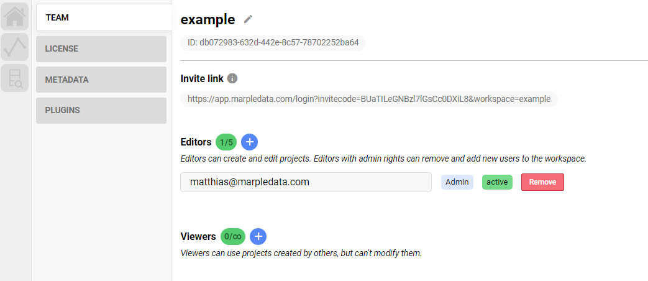Image resolution: width=648 pixels, height=281 pixels.
Task: Open the line chart plotting icon
Action: point(14,47)
